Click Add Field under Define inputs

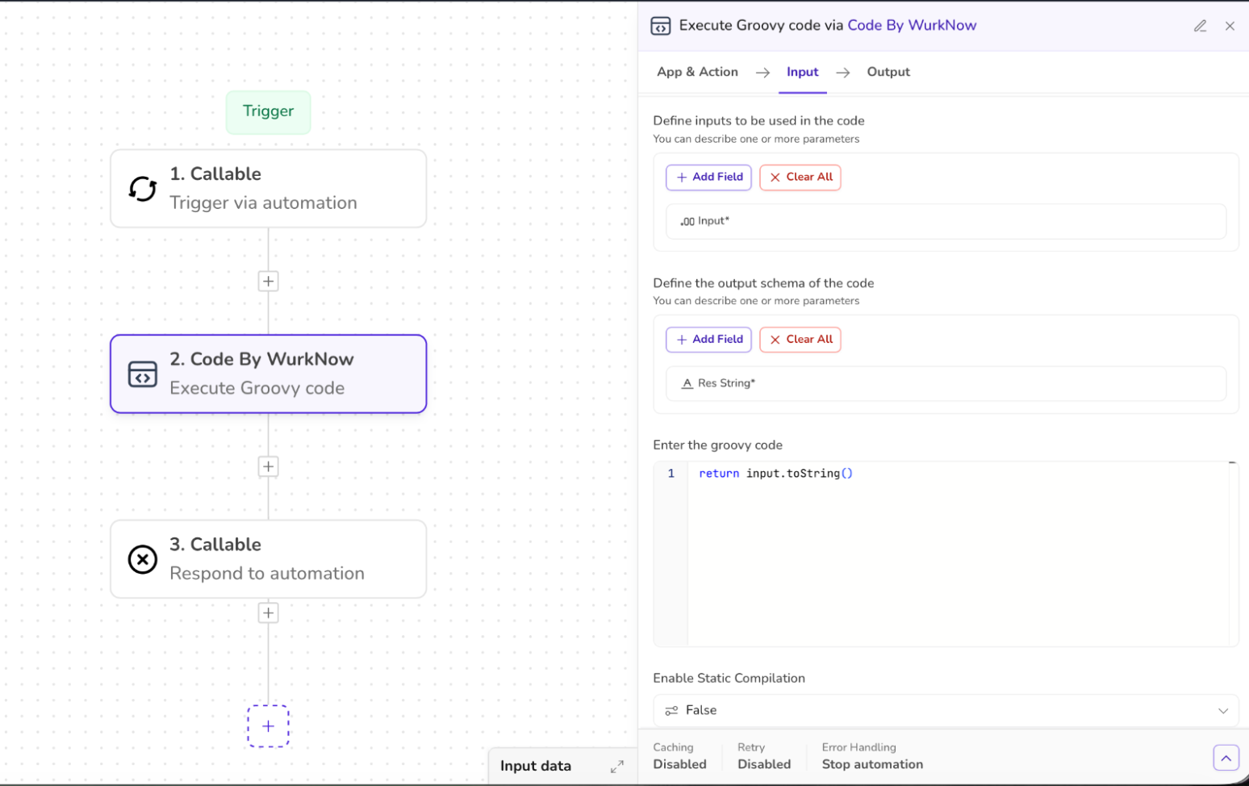(708, 178)
